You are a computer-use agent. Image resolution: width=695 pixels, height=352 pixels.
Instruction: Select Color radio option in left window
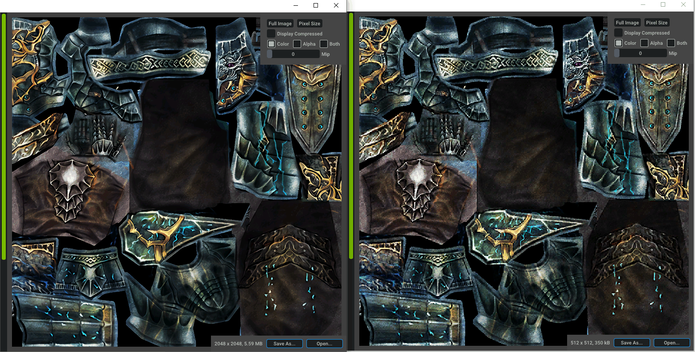pos(271,44)
